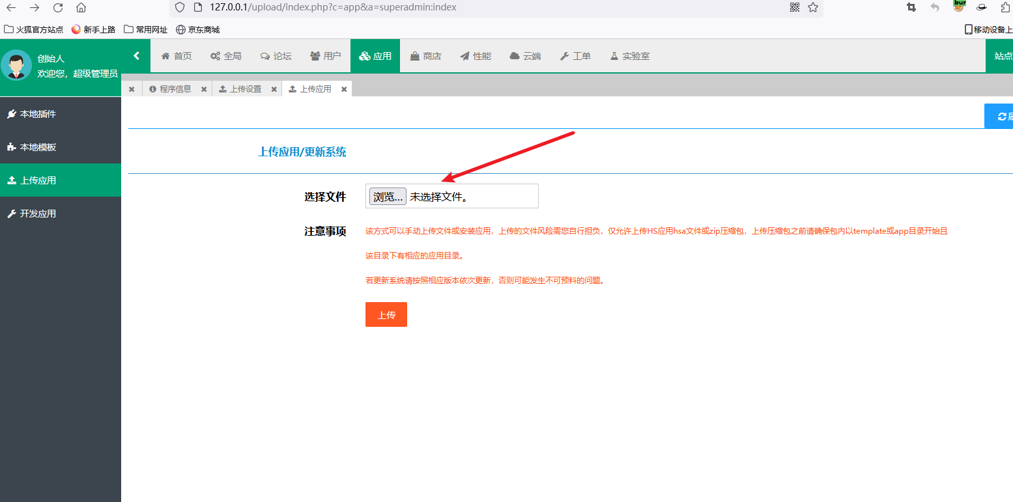Select 用户 in the top navigation
Viewport: 1013px width, 502px height.
[x=326, y=56]
